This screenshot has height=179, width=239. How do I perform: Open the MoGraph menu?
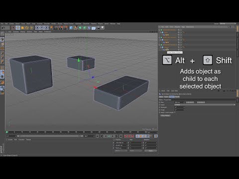point(78,24)
